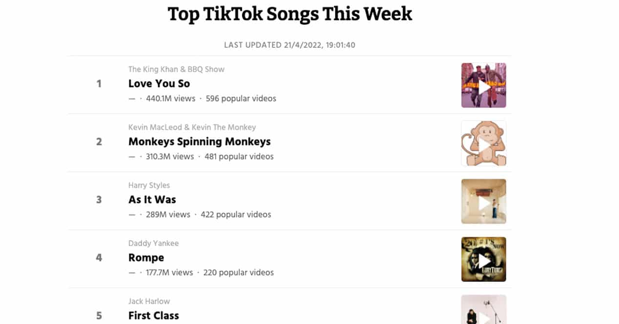Click the Top TikTok Songs This Week heading
This screenshot has width=619, height=324.
(290, 14)
